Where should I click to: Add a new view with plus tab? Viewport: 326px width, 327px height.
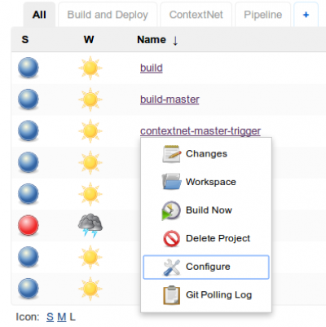[306, 15]
